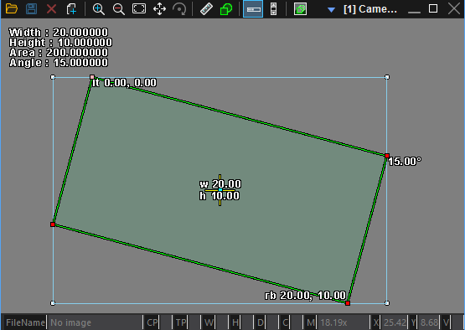
Task: Click the 'w 20.00' center label
Action: tap(220, 184)
